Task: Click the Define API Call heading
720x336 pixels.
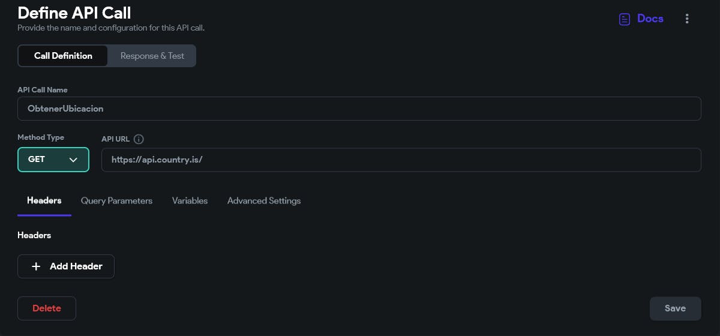Action: click(74, 12)
